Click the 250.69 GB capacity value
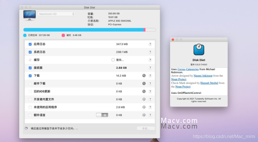 coord(114,14)
